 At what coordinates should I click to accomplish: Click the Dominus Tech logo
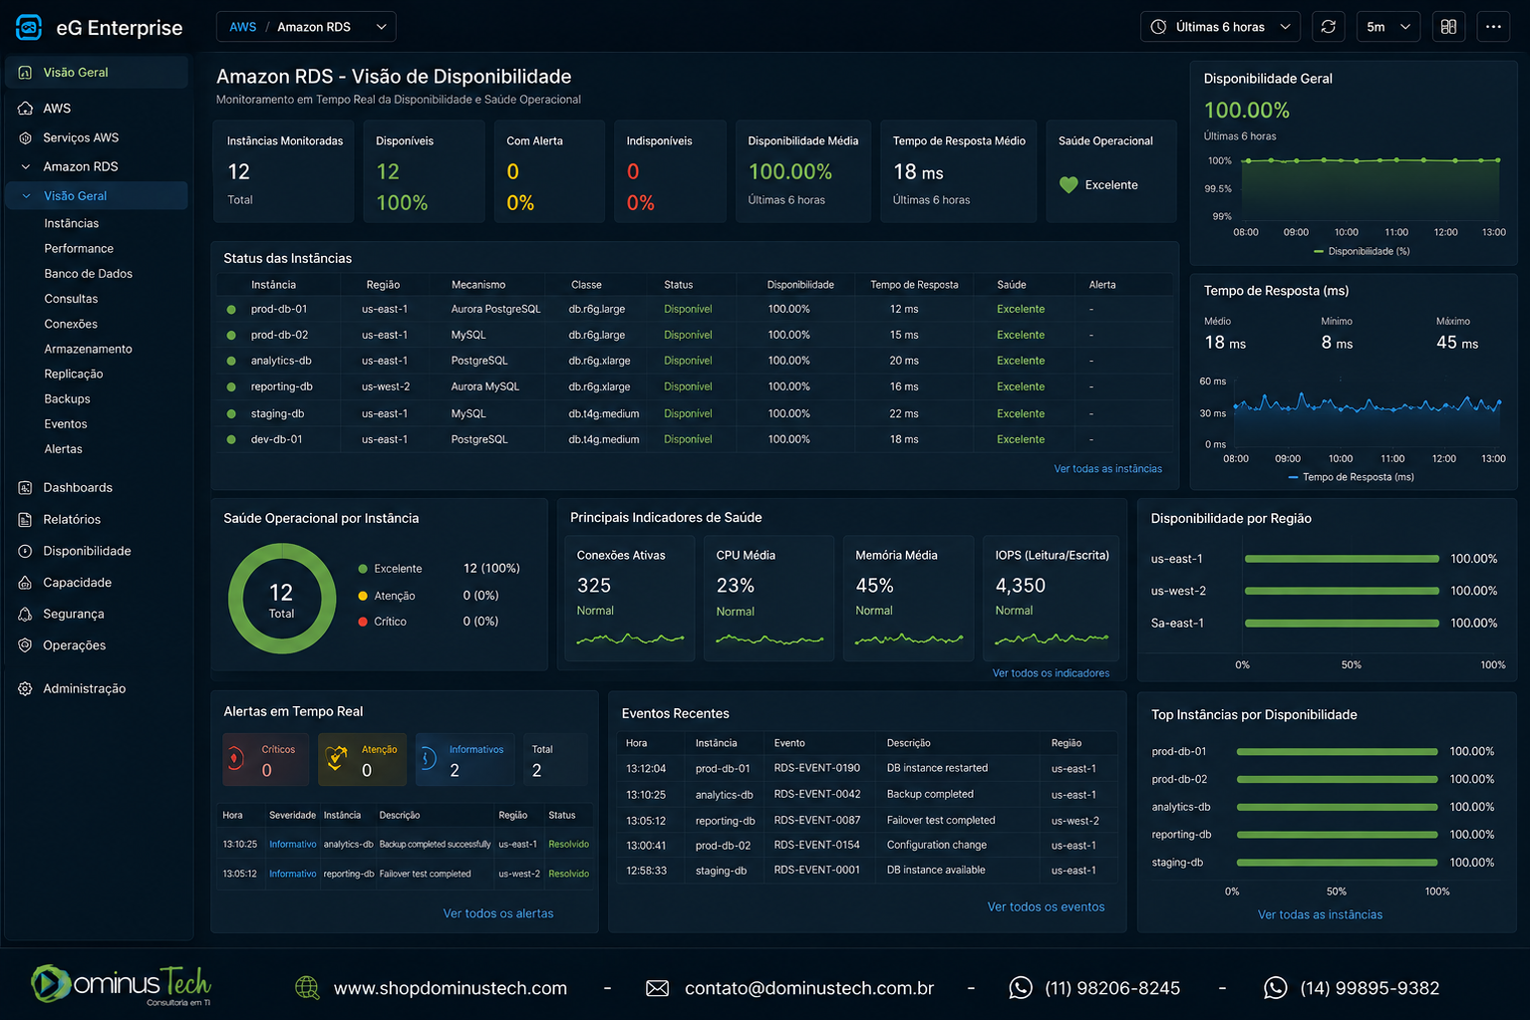(121, 984)
